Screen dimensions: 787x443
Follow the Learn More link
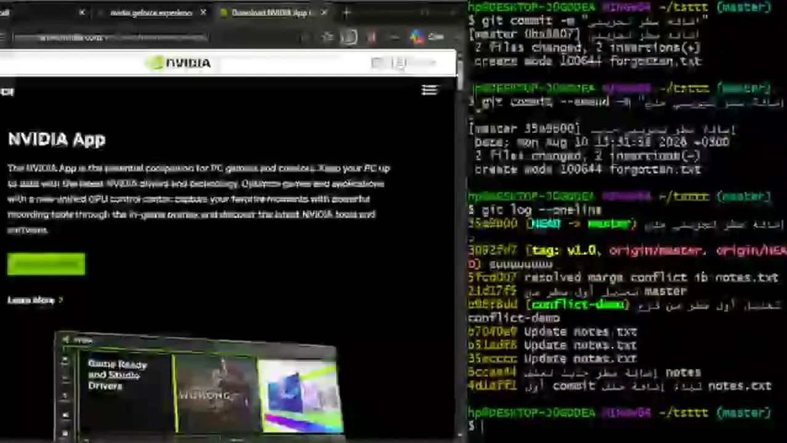pyautogui.click(x=34, y=300)
